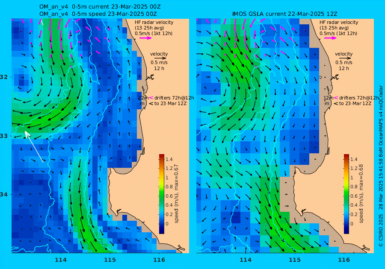Click the '1.4' tick on the left color bar
The image size is (385, 269).
tap(169, 159)
